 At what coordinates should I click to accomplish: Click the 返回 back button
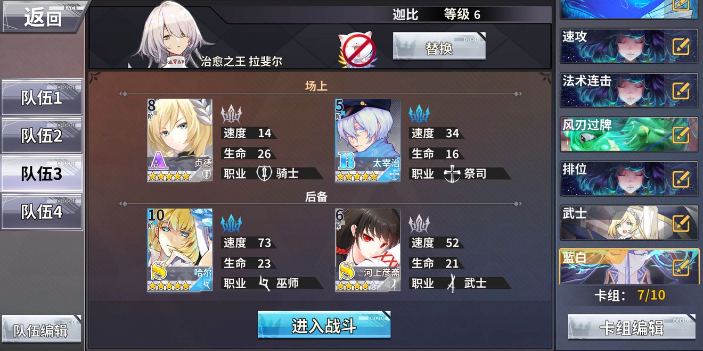coord(43,16)
